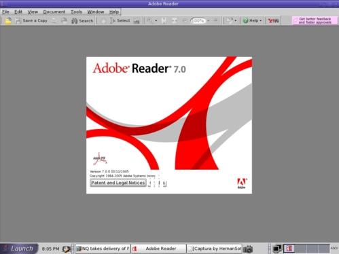Click the zoom-in magnifier tool
Viewport: 339px width, 254px height.
[x=149, y=20]
